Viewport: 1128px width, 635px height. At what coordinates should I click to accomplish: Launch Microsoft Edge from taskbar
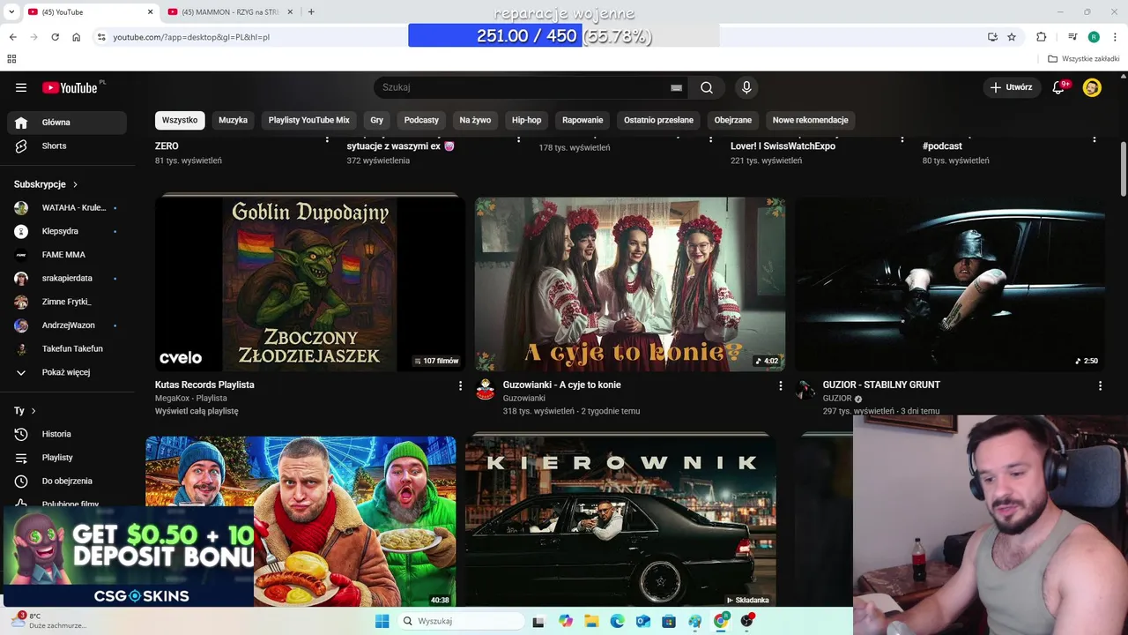pos(617,621)
